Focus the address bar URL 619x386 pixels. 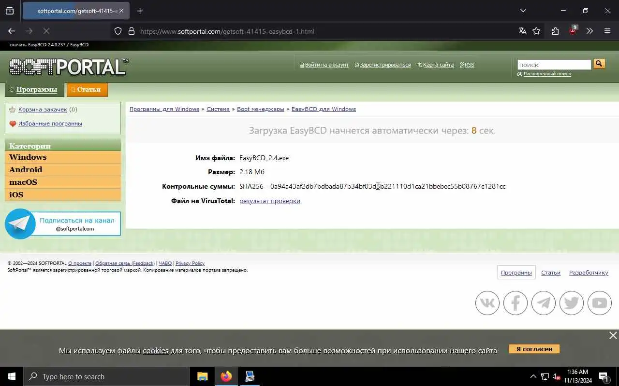tap(227, 31)
